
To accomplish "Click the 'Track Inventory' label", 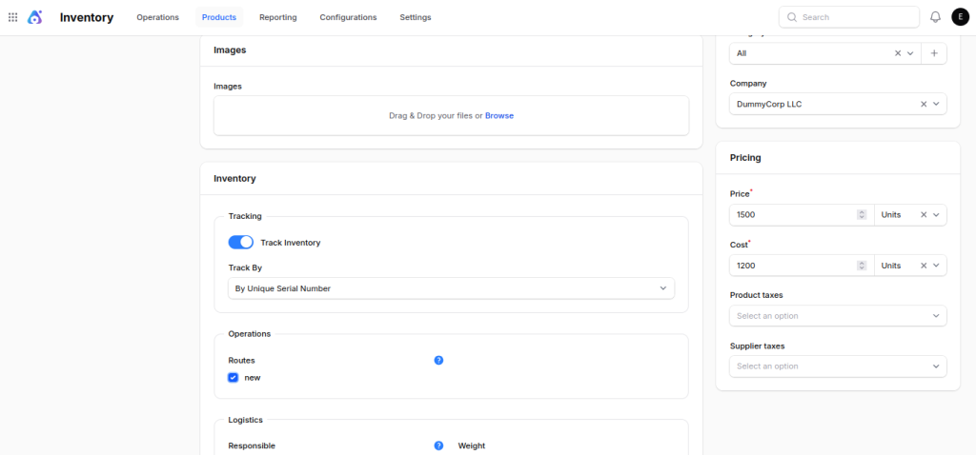I will (291, 243).
